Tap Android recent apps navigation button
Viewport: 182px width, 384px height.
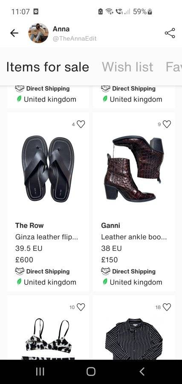40,372
